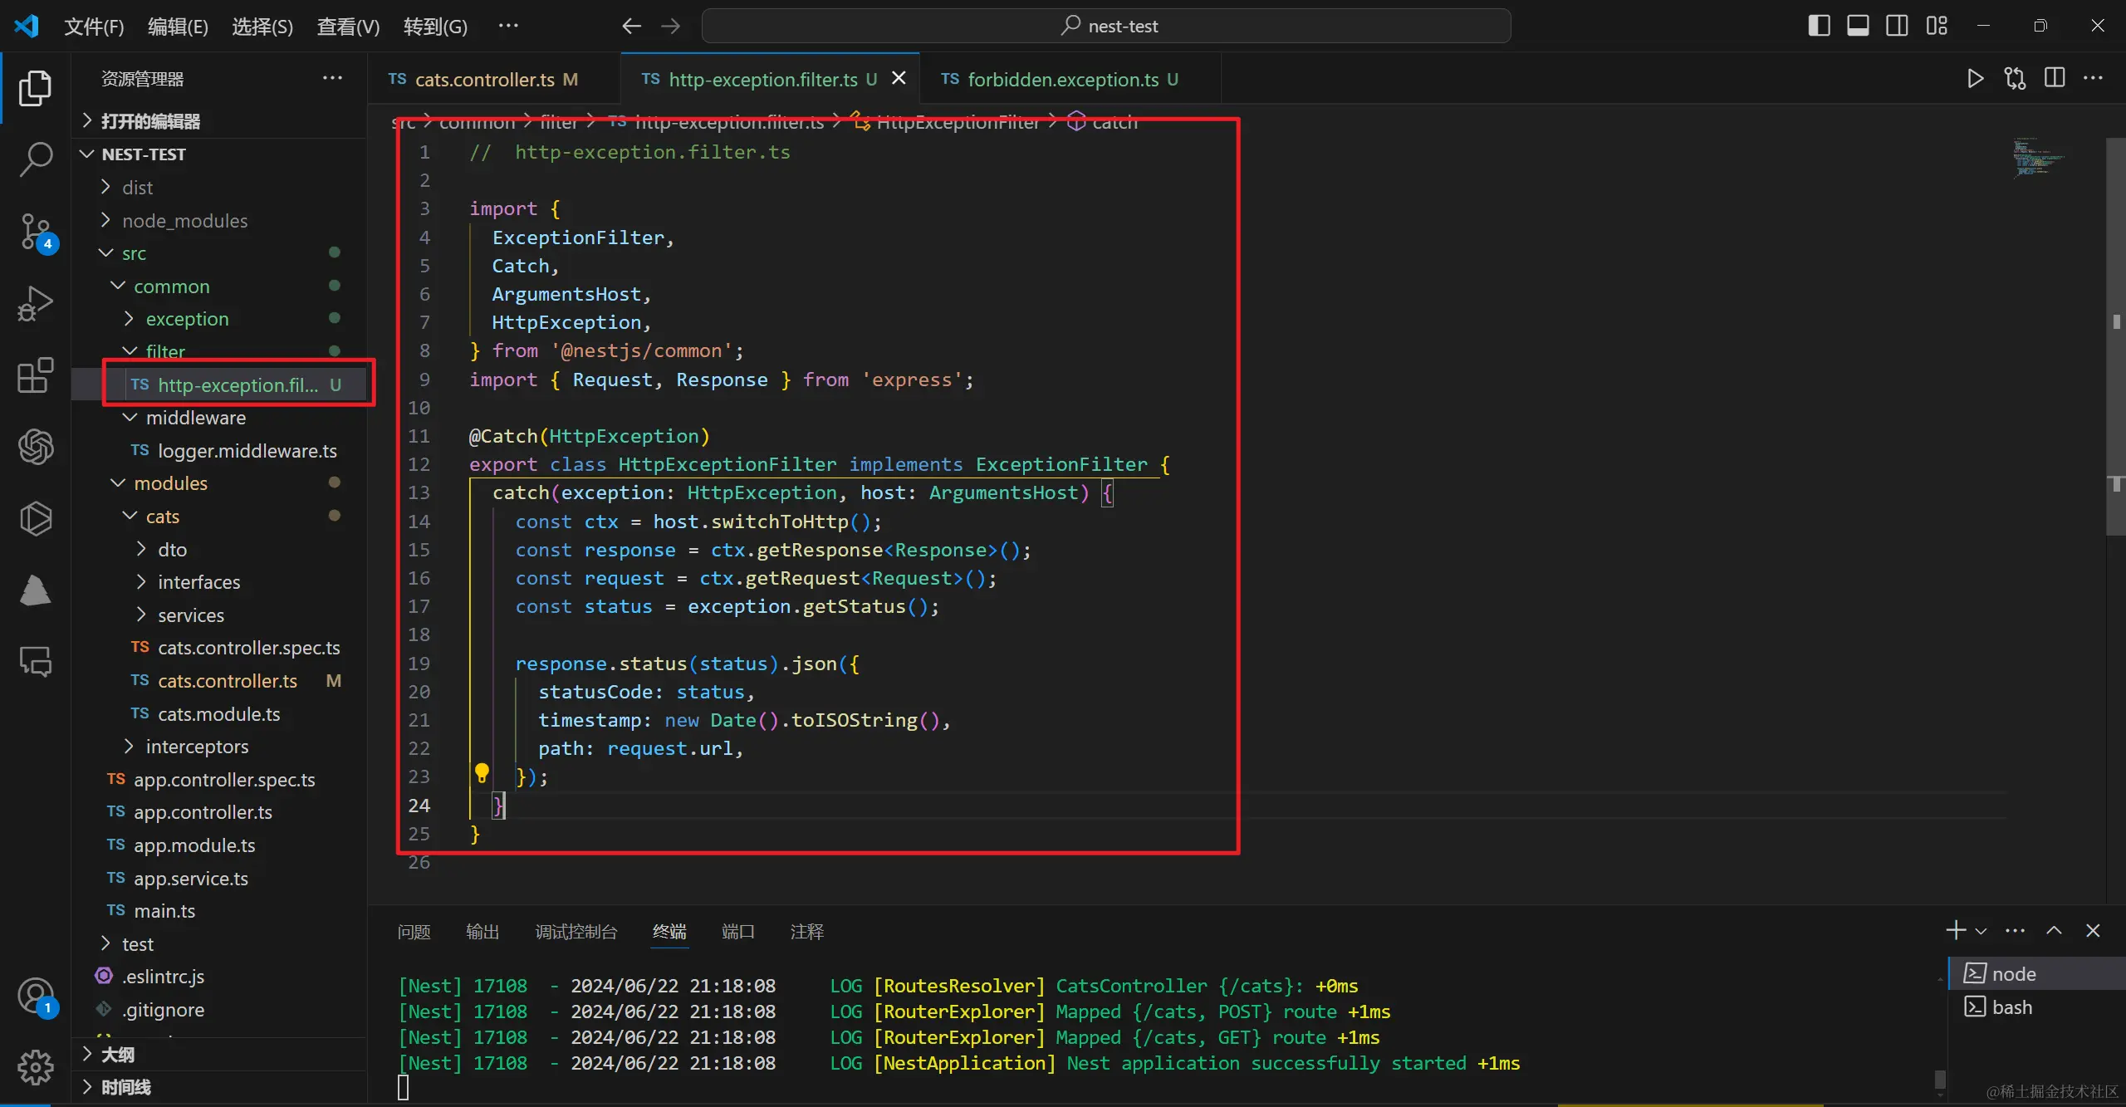Open .eslintrc.js in the explorer
This screenshot has width=2126, height=1107.
pyautogui.click(x=219, y=977)
